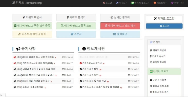Click the 티스토리 백링크 등록 button
Viewport: 188px width, 97px height.
coord(32,34)
